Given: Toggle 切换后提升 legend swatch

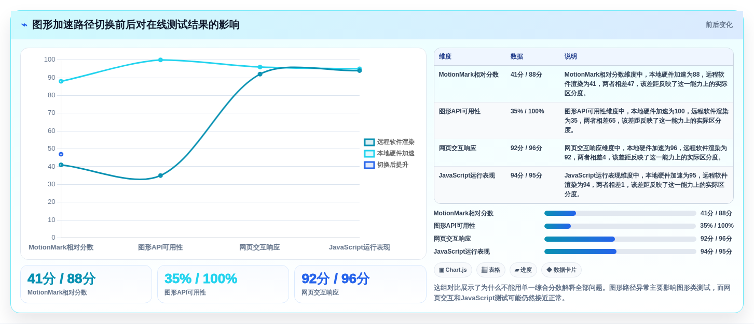Looking at the screenshot, I should pos(369,165).
